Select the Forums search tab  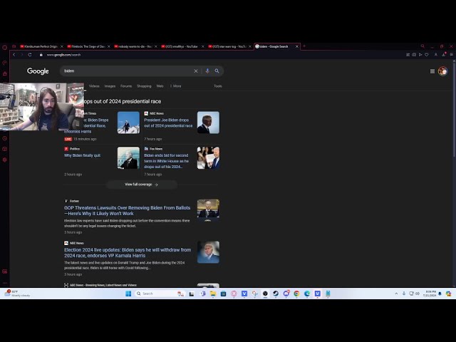click(x=126, y=86)
